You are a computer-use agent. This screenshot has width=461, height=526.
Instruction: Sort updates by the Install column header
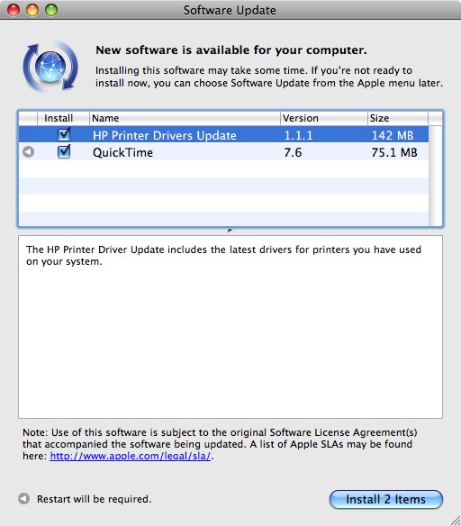(x=63, y=118)
